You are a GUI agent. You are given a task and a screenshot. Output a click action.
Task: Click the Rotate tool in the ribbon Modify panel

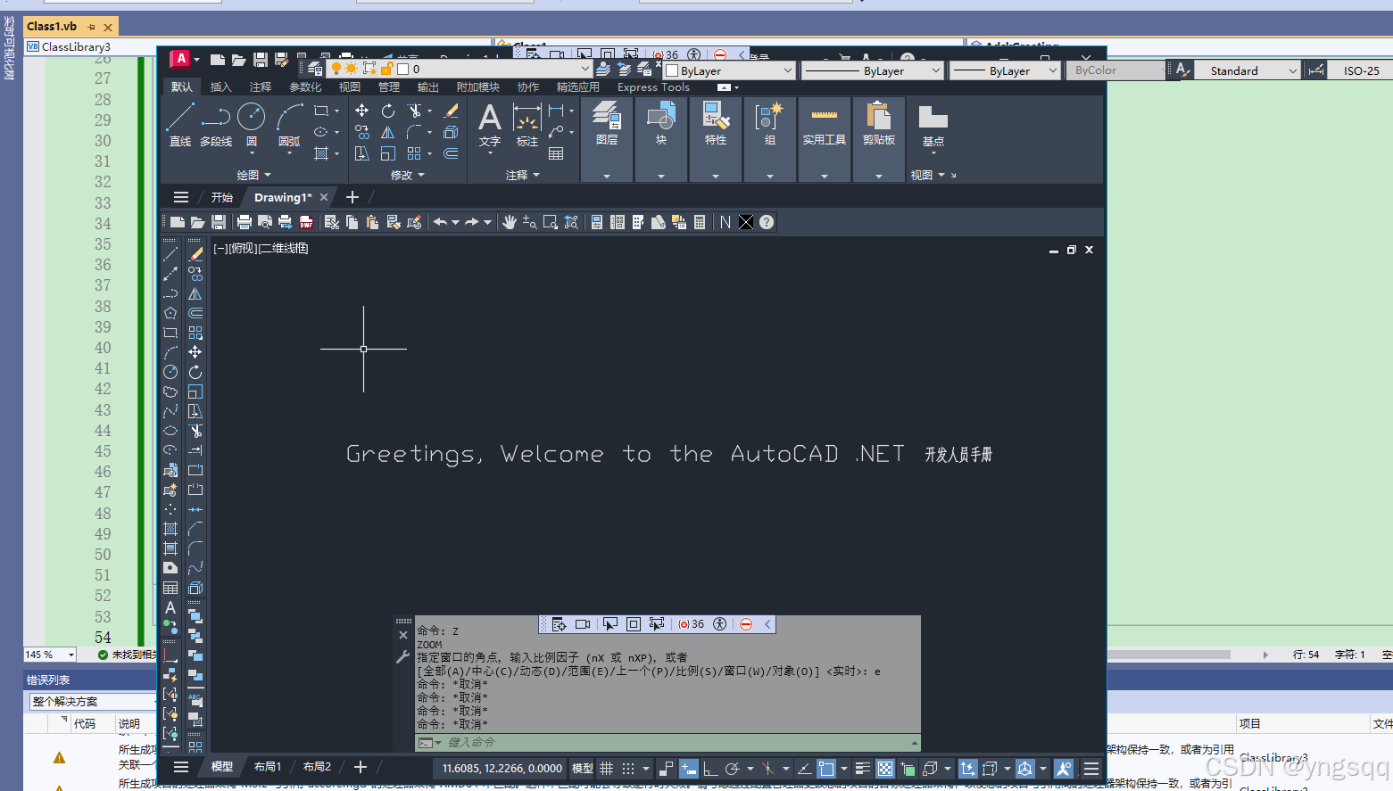pos(388,111)
